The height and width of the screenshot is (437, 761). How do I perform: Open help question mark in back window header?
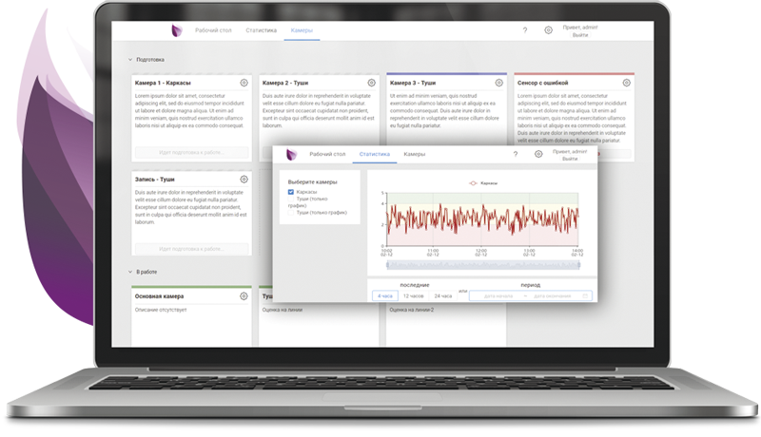(x=525, y=30)
